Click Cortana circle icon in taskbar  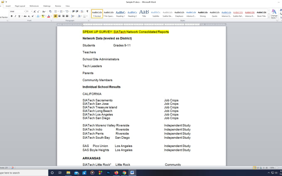[x=52, y=173]
